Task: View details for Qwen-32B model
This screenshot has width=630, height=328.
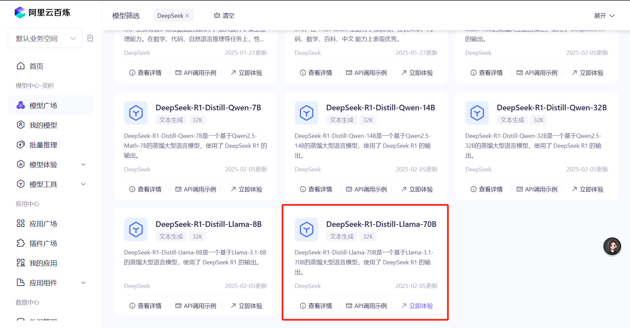Action: [487, 189]
